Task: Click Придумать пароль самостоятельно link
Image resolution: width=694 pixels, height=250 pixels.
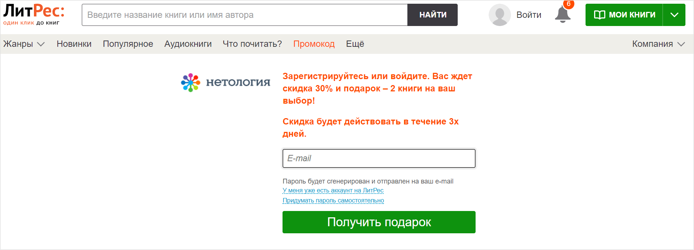Action: [333, 201]
